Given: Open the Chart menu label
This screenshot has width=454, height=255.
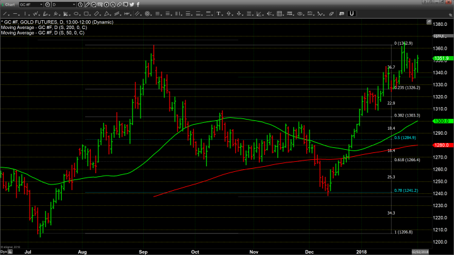Looking at the screenshot, I should coord(10,4).
